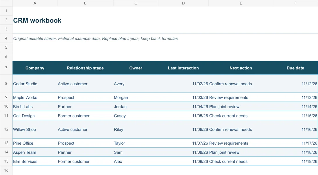Select row 12 header

point(6,129)
